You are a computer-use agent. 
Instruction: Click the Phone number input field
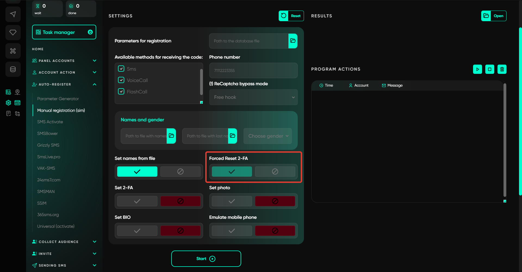point(253,71)
